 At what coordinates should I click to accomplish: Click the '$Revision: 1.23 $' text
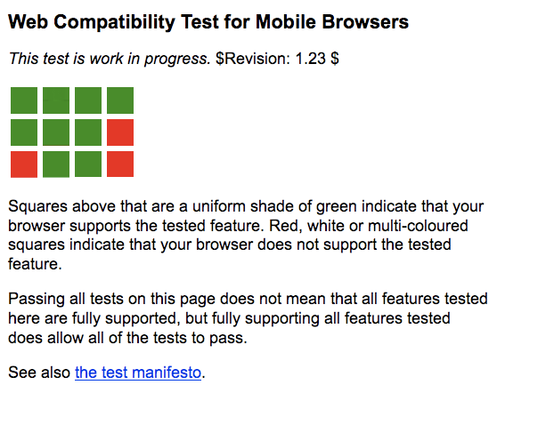point(277,60)
